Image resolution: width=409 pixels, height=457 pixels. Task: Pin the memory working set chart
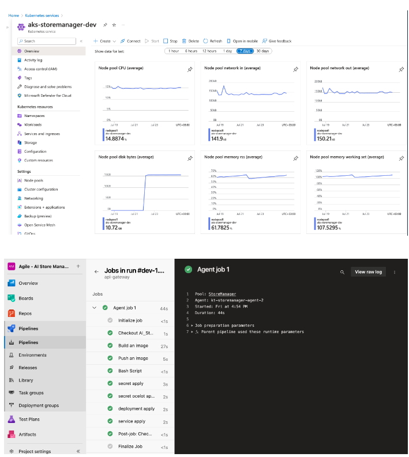coord(402,158)
